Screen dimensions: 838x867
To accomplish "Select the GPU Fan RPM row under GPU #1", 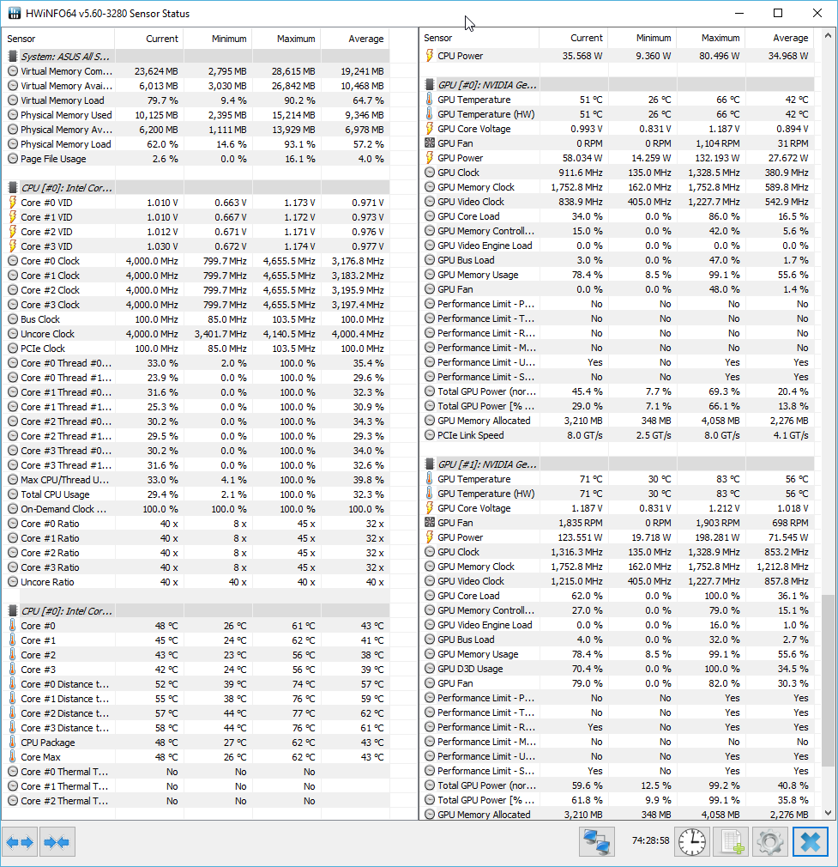I will pos(455,523).
